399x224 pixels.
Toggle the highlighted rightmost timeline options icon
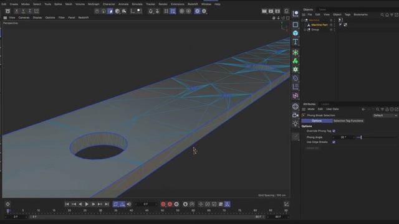pos(227,204)
